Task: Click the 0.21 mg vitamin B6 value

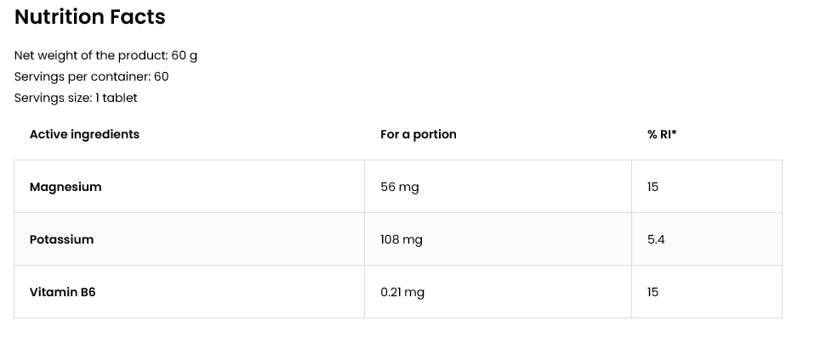Action: (402, 292)
